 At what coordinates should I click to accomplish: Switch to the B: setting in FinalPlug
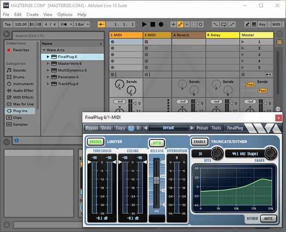139,128
